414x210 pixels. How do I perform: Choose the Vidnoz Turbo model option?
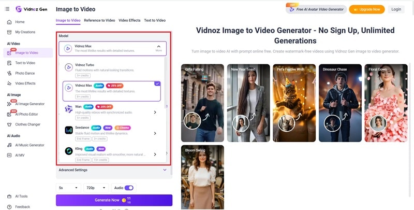pyautogui.click(x=112, y=70)
